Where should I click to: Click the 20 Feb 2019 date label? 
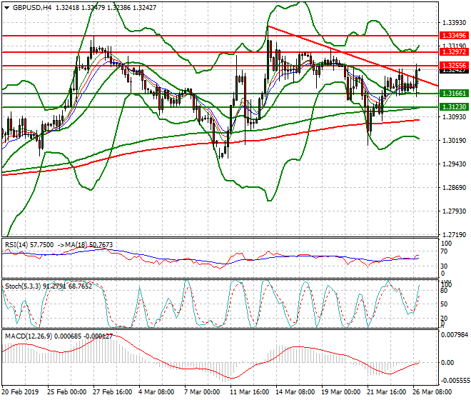pos(21,392)
